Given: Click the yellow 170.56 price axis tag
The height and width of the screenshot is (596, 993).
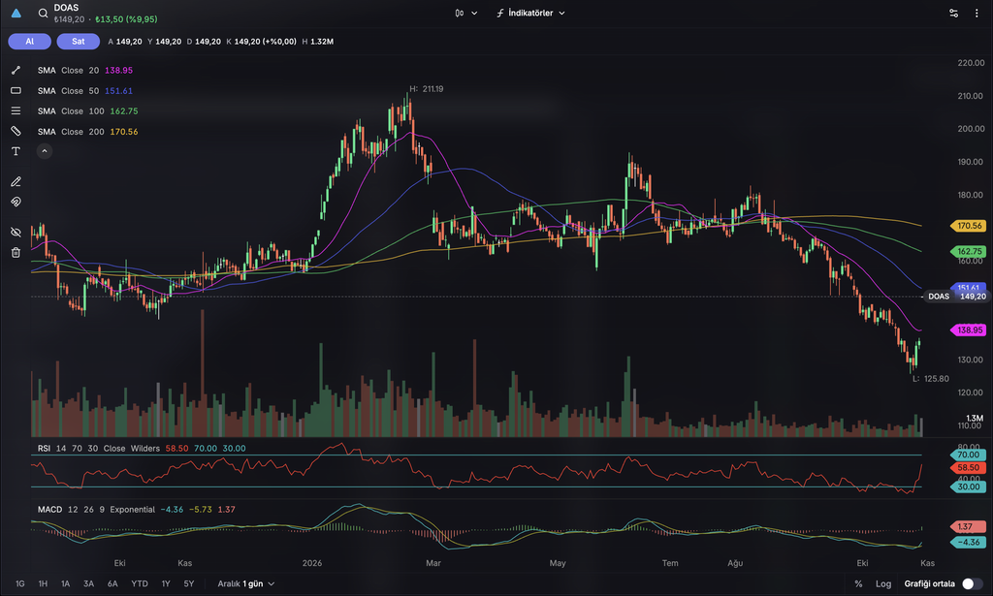Looking at the screenshot, I should click(x=969, y=225).
